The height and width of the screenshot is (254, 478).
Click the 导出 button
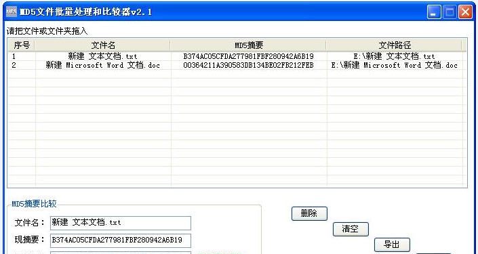[x=392, y=245]
